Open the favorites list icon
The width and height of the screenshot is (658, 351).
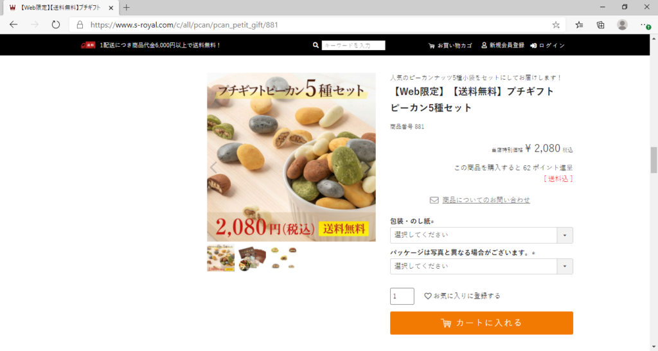pos(579,25)
